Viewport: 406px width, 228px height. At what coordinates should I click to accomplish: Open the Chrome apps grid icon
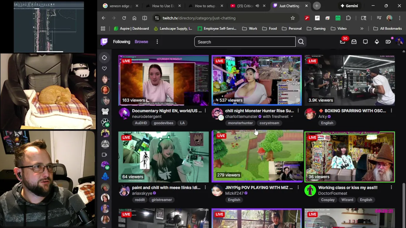(x=103, y=28)
